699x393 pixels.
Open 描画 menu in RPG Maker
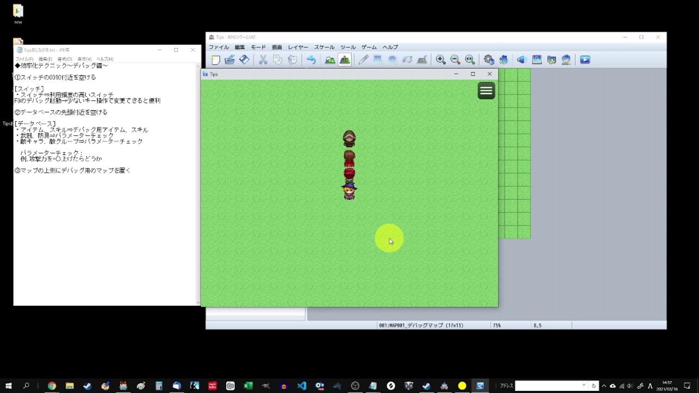click(277, 47)
